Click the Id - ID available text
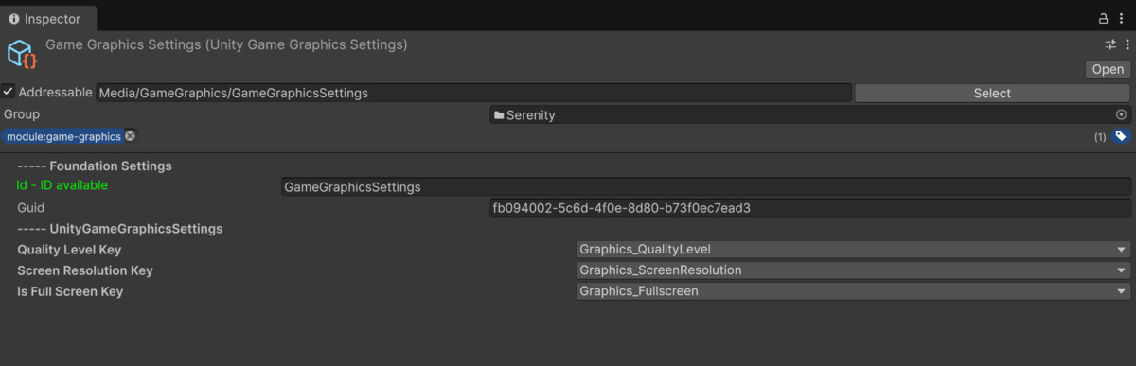This screenshot has height=366, width=1136. pos(62,185)
